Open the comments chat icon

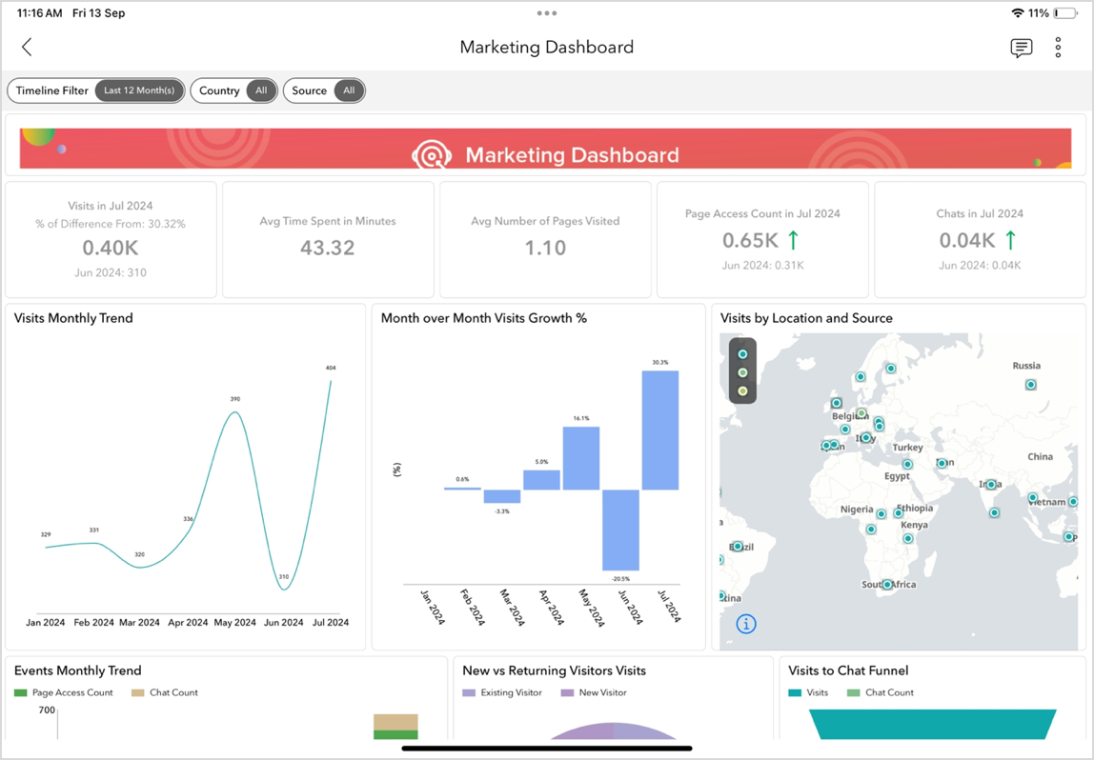click(x=1021, y=48)
